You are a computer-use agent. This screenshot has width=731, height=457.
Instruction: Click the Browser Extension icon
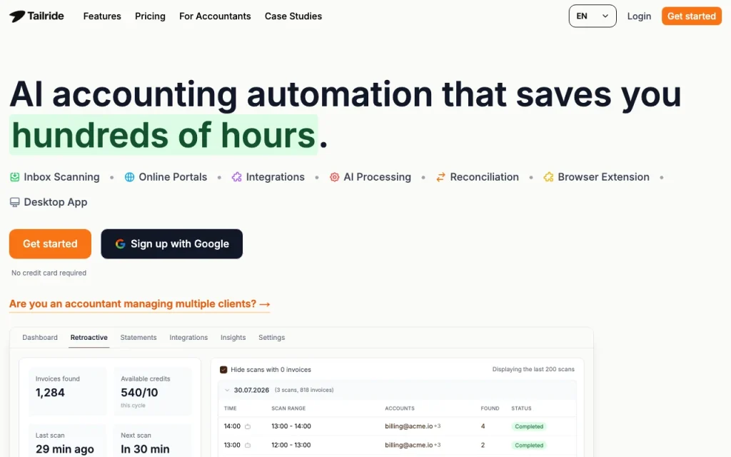pos(548,177)
